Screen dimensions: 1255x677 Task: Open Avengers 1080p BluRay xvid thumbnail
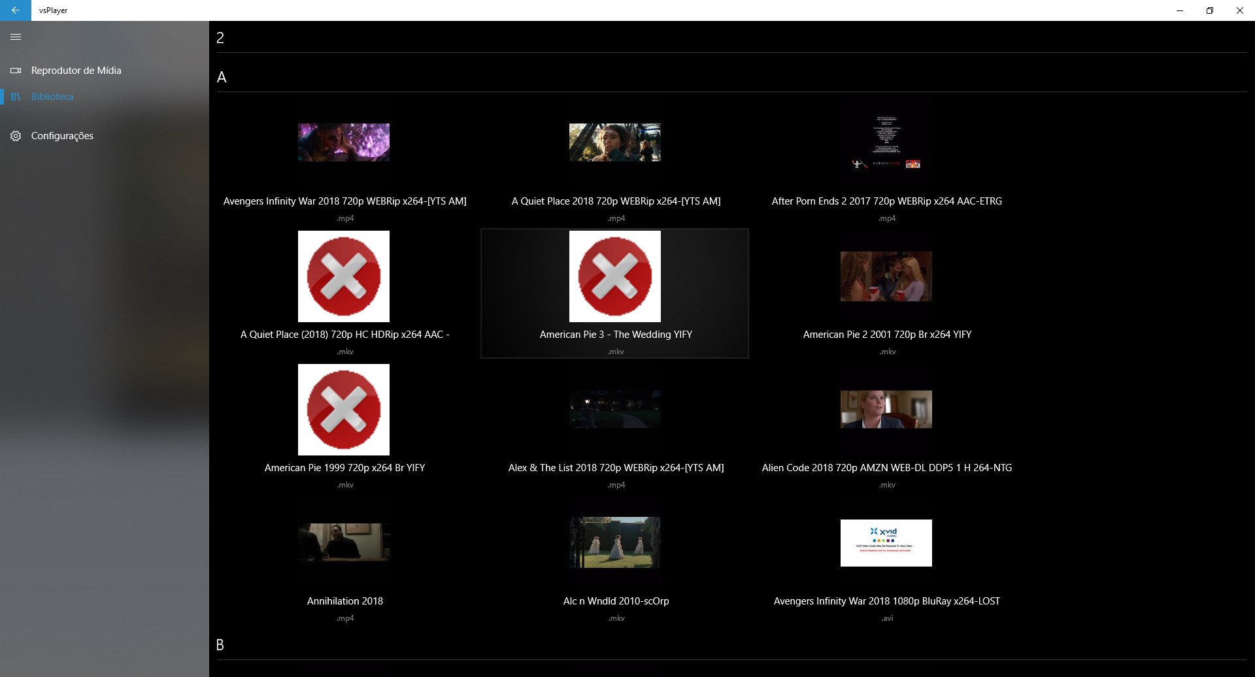[x=886, y=543]
